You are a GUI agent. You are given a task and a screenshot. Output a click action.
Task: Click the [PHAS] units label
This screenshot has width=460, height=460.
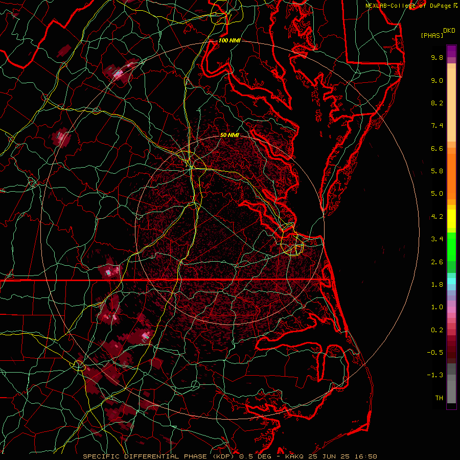click(432, 36)
